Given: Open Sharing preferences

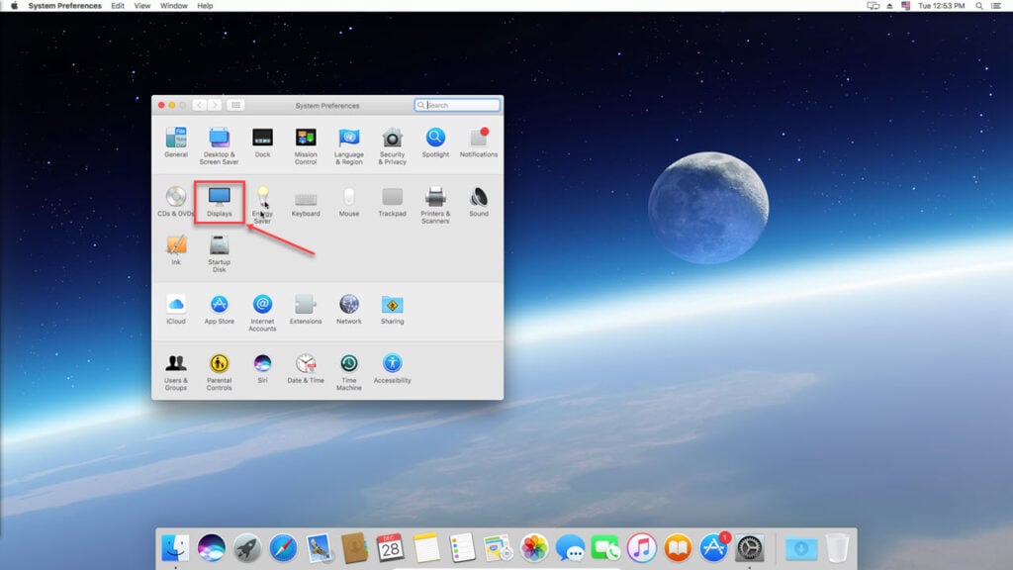Looking at the screenshot, I should click(392, 309).
